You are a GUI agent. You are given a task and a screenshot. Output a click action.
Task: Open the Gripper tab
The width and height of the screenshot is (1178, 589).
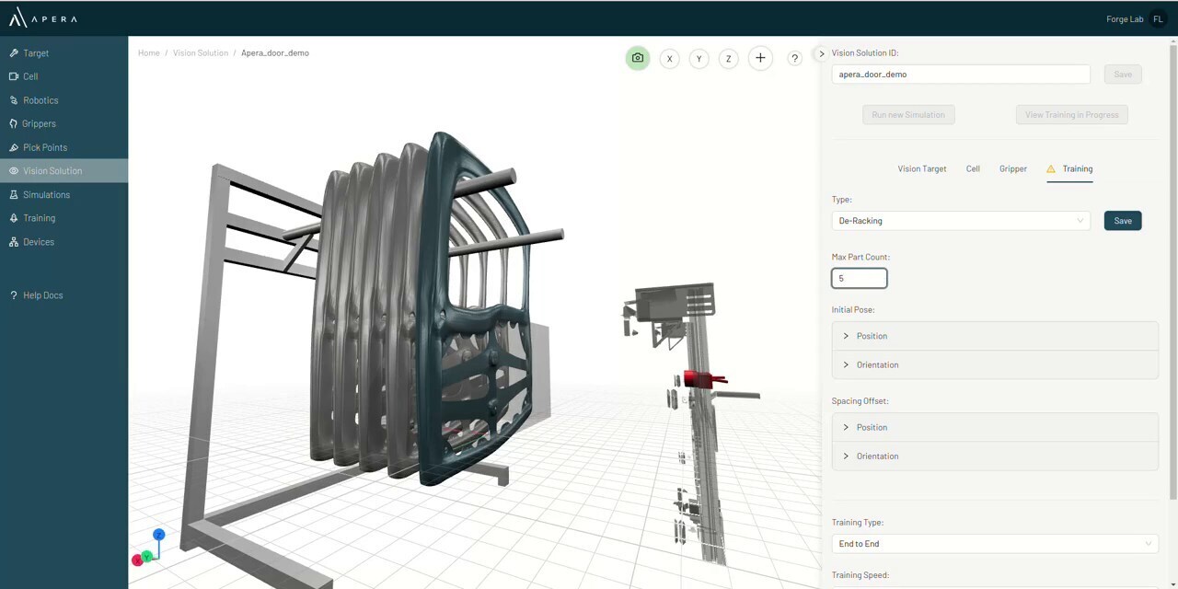(1012, 168)
